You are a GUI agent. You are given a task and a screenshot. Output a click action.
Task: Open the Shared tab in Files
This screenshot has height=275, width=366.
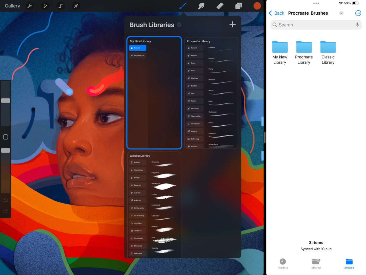316,263
